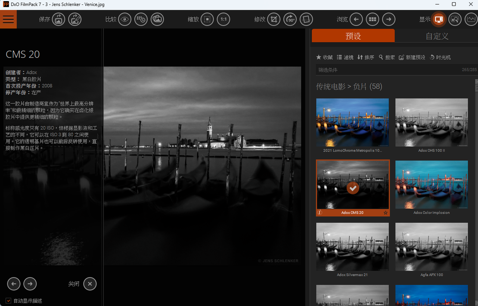Select the Adox CHS 100 II preset thumbnail
This screenshot has width=478, height=306.
[x=432, y=122]
